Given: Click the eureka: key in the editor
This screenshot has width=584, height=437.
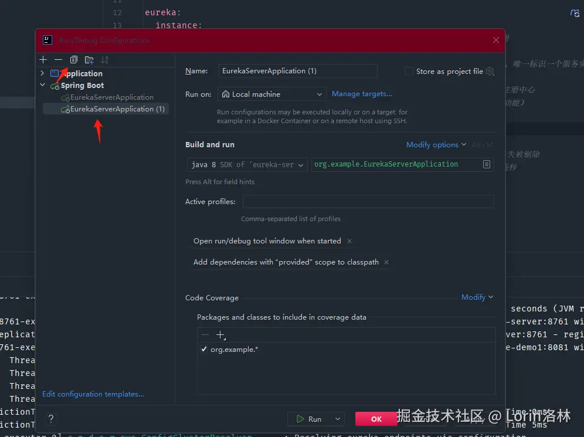Looking at the screenshot, I should pos(163,12).
